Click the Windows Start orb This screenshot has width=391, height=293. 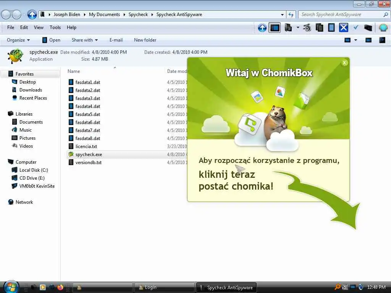pos(11,287)
